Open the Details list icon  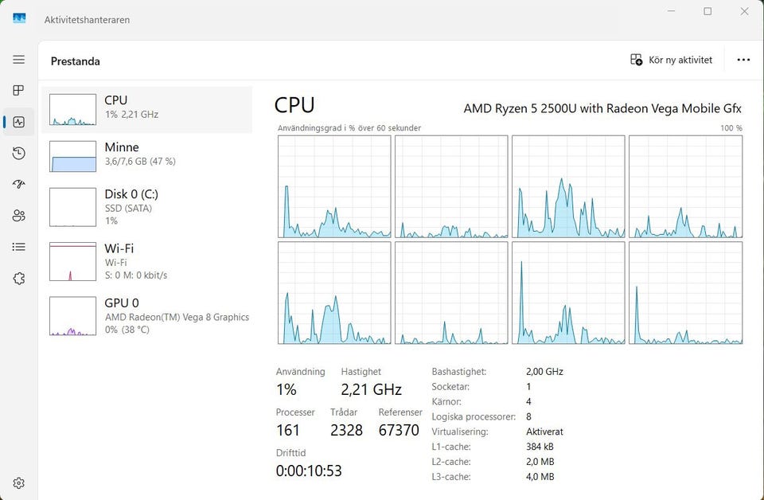[19, 247]
